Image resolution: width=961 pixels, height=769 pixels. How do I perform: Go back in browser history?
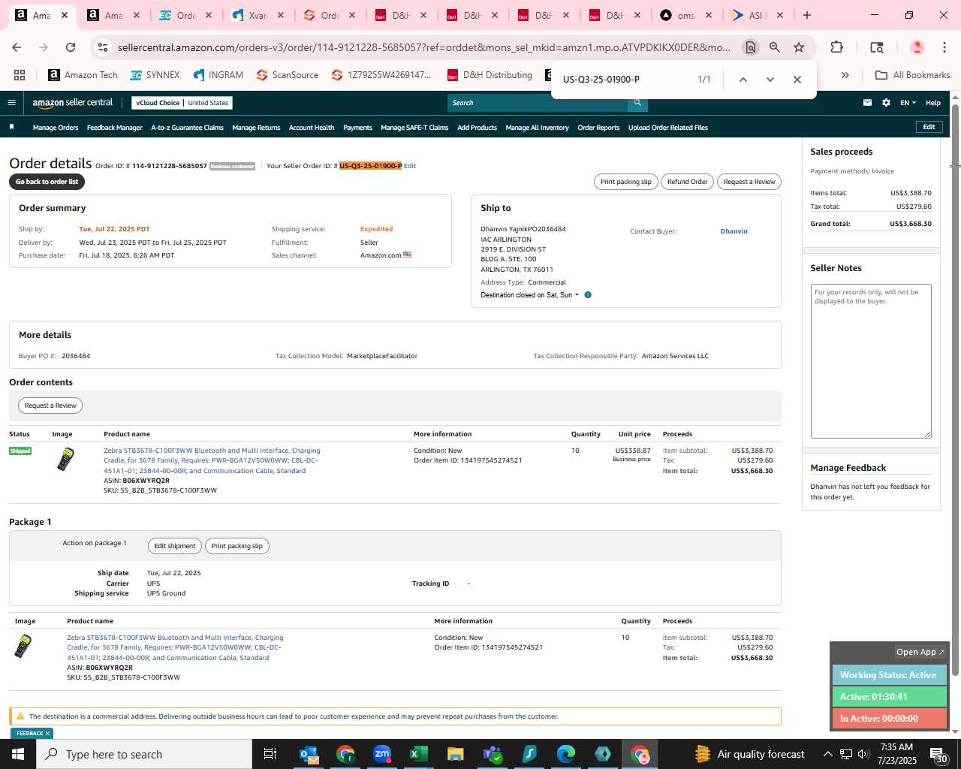pos(17,47)
